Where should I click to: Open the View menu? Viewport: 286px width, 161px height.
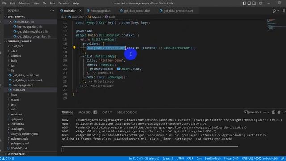(36, 4)
